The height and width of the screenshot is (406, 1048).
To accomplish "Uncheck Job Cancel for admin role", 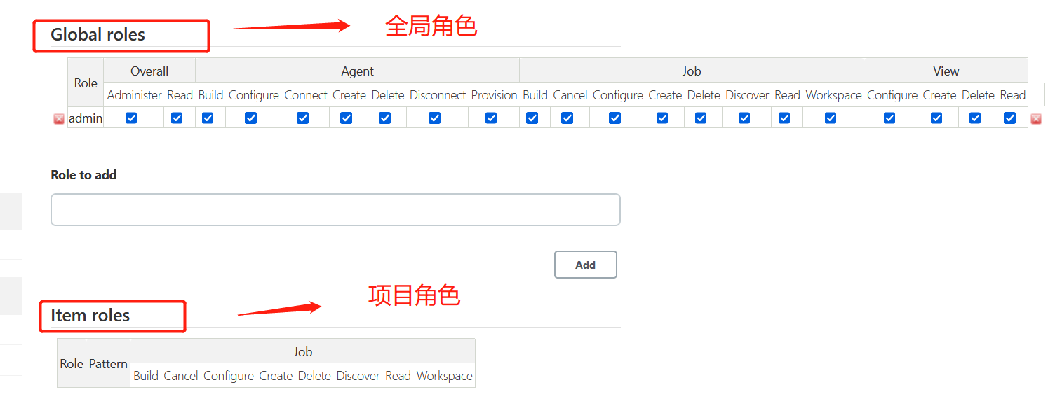I will tap(567, 118).
